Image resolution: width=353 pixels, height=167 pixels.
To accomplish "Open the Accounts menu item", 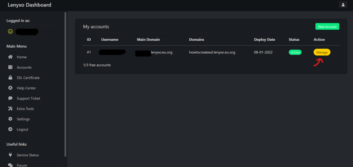I will 24,67.
